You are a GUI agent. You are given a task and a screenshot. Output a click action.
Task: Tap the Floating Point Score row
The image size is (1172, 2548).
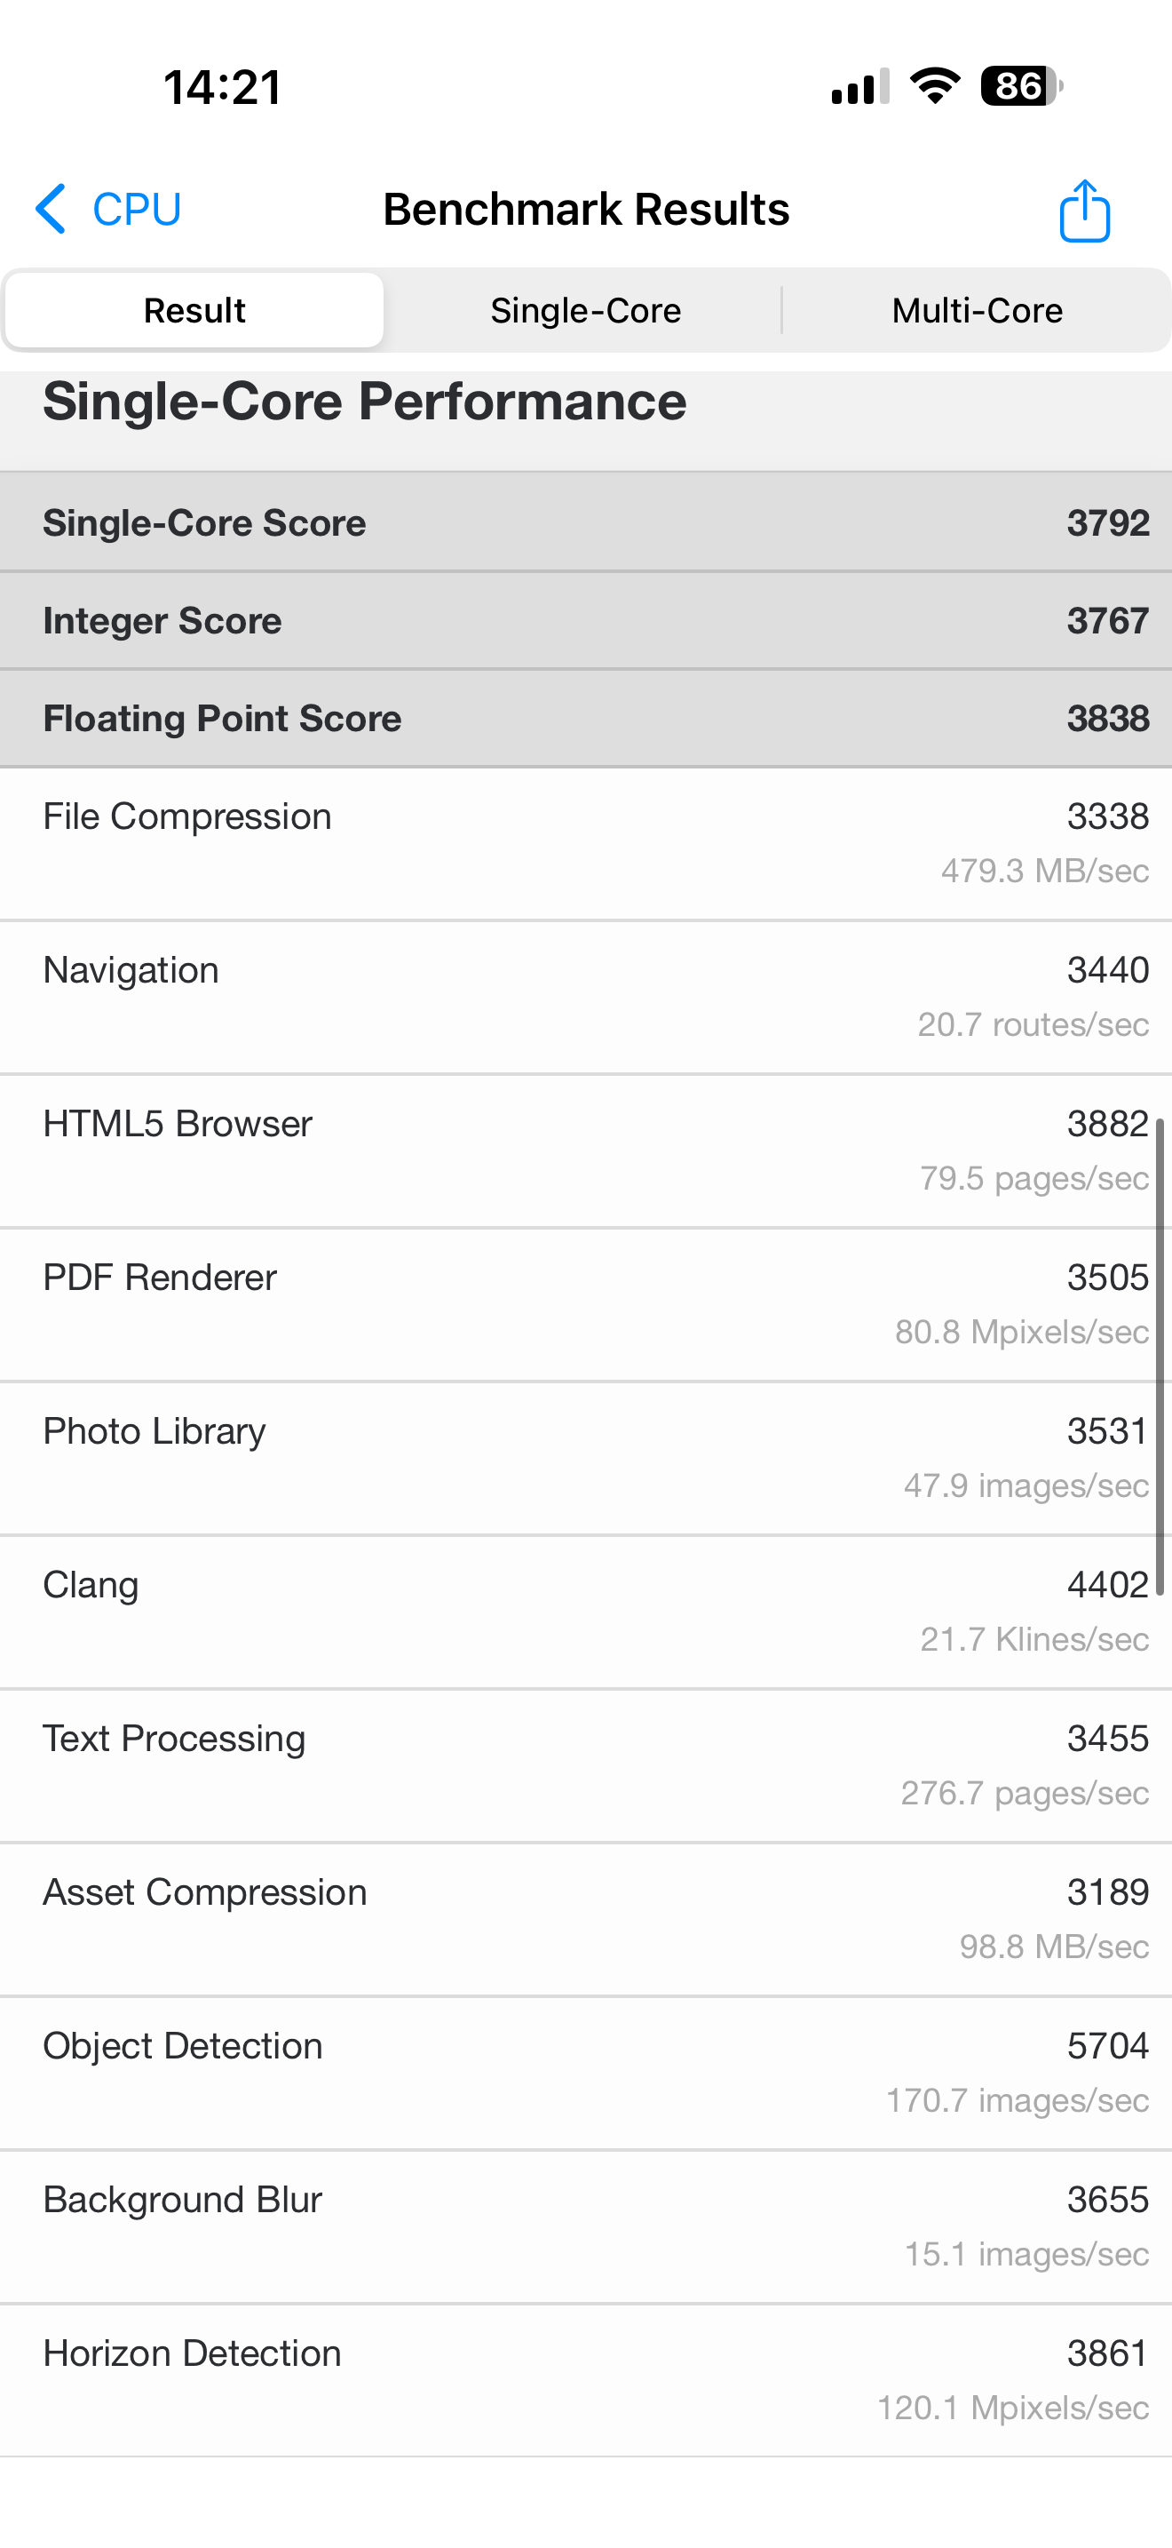(586, 718)
